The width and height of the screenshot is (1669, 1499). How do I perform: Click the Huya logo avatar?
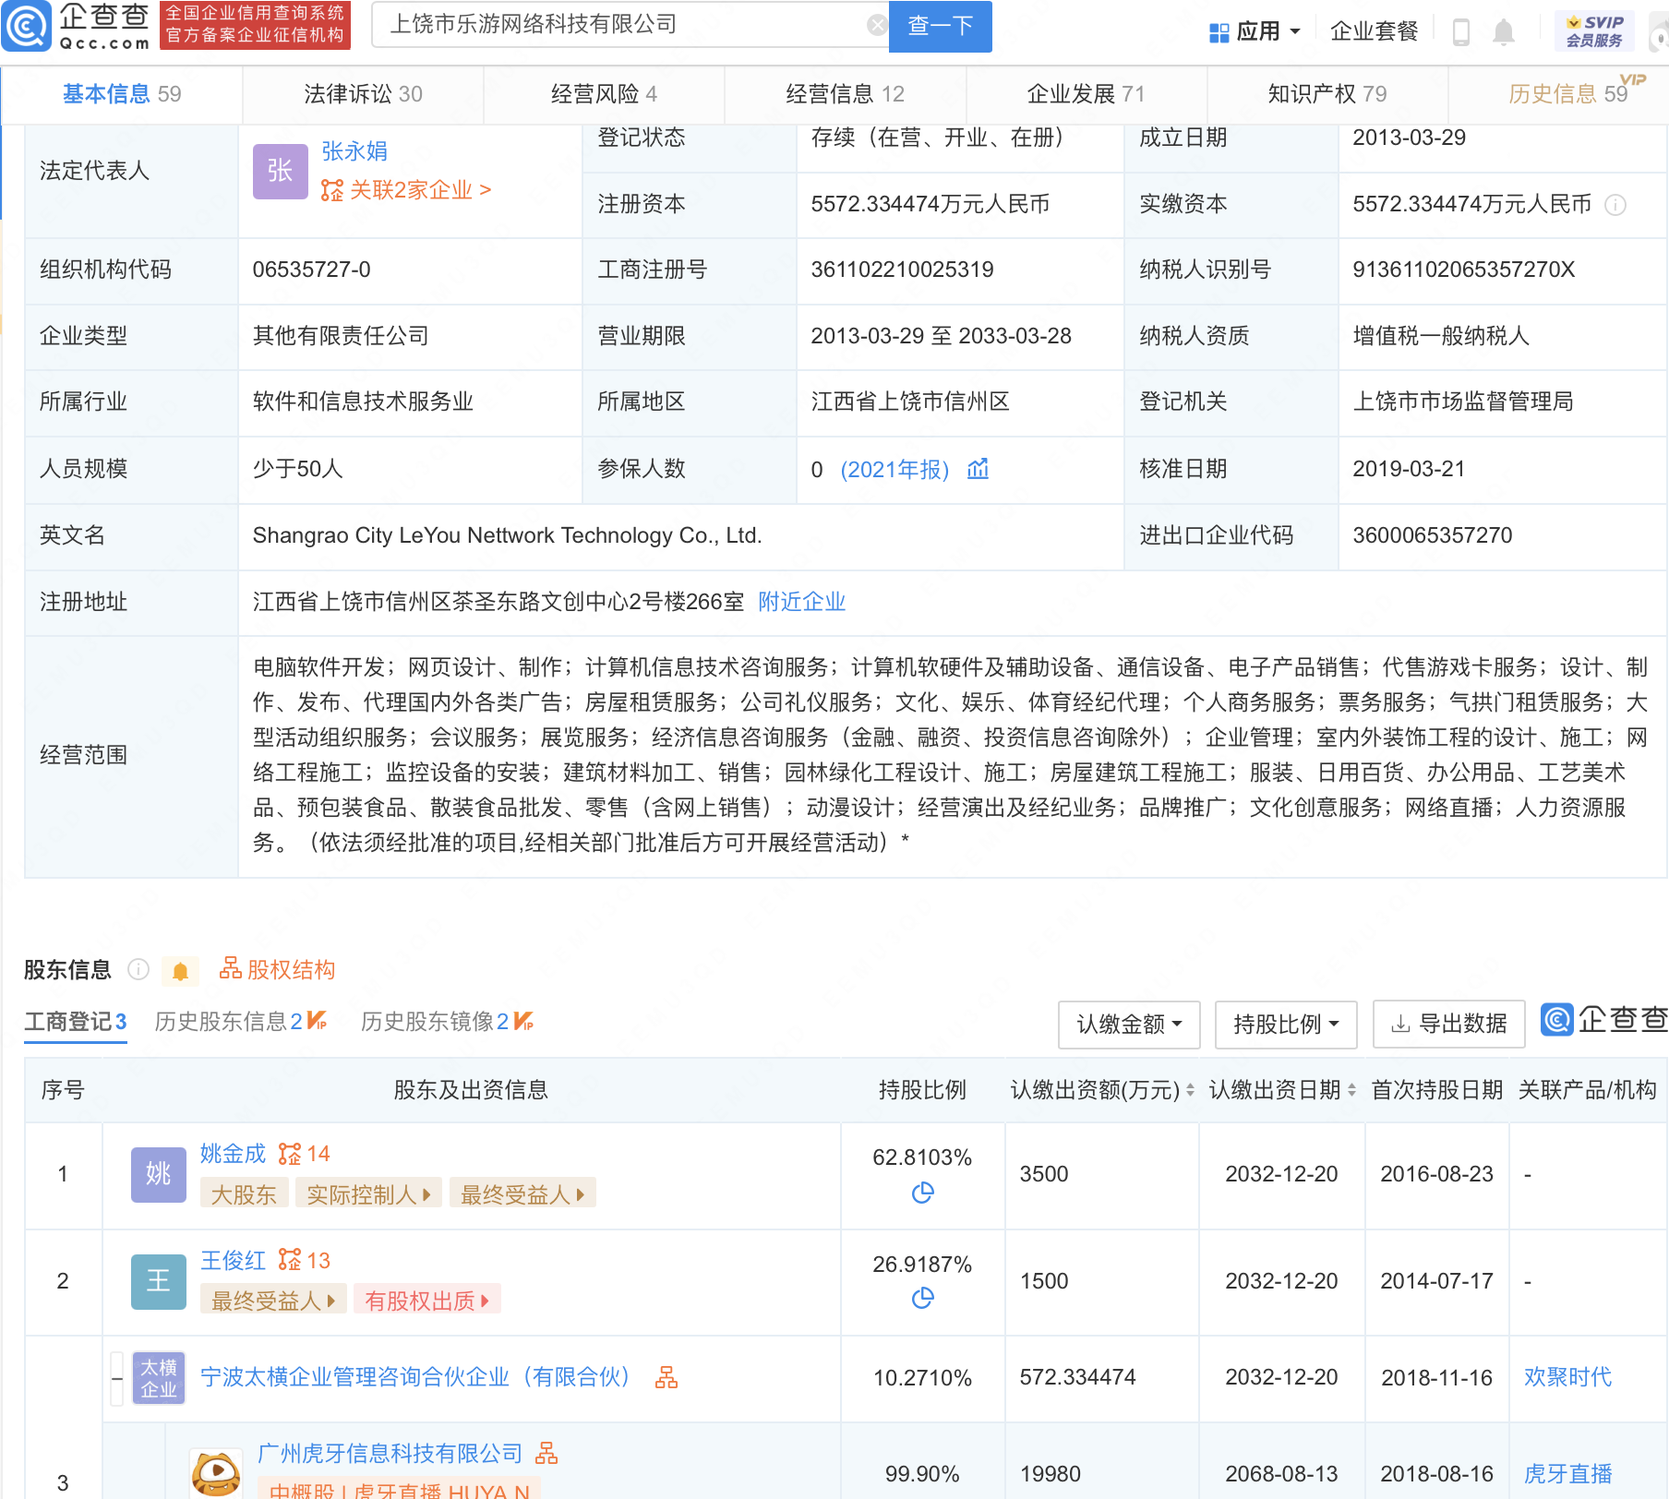[x=216, y=1473]
